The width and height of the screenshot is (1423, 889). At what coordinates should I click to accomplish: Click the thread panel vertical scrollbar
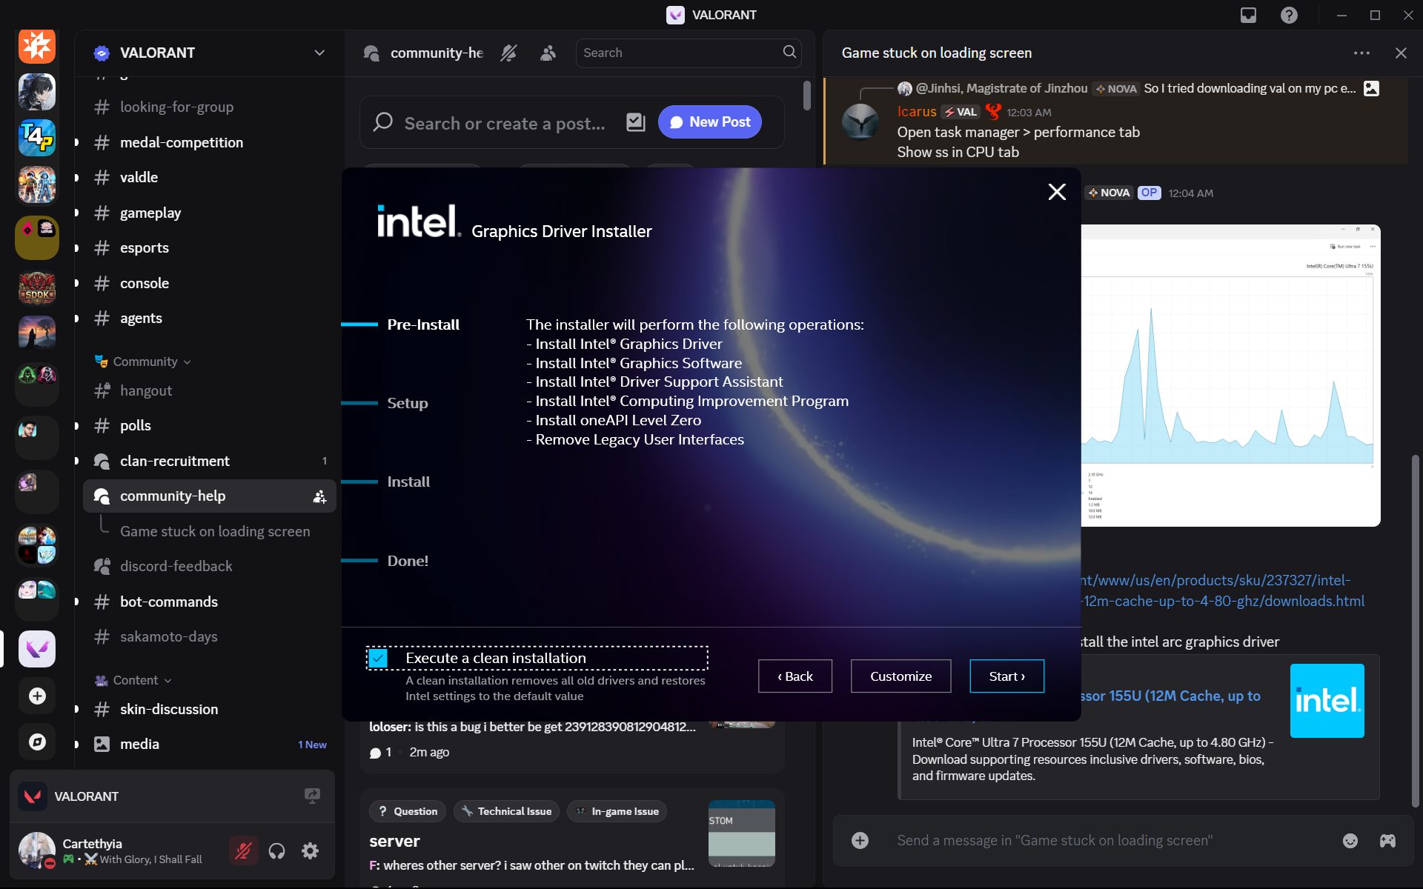[x=1415, y=630]
